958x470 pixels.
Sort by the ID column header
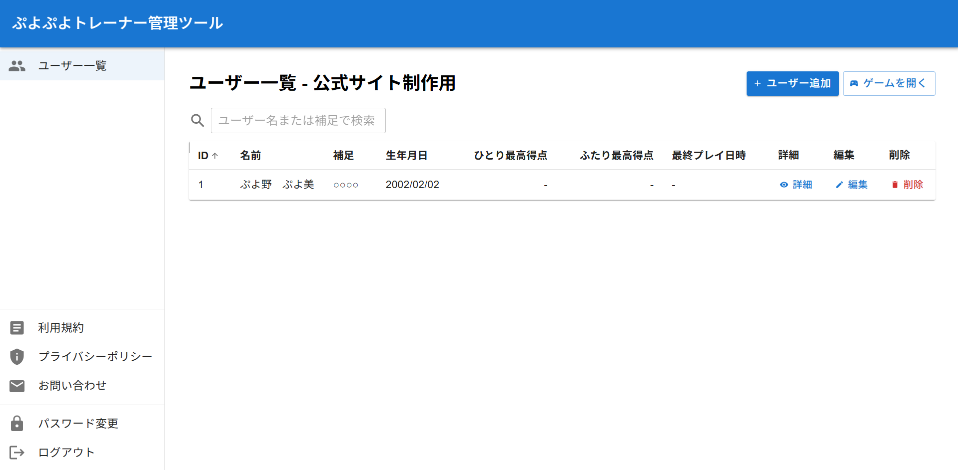(203, 156)
